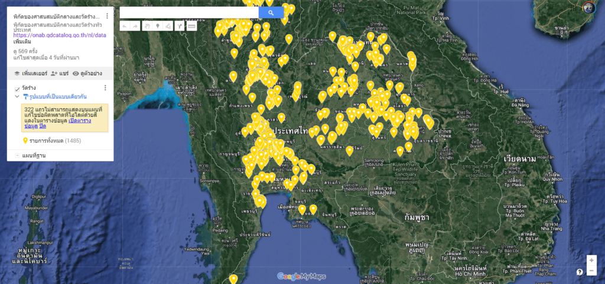Select the add marker tool
The width and height of the screenshot is (605, 284).
158,27
